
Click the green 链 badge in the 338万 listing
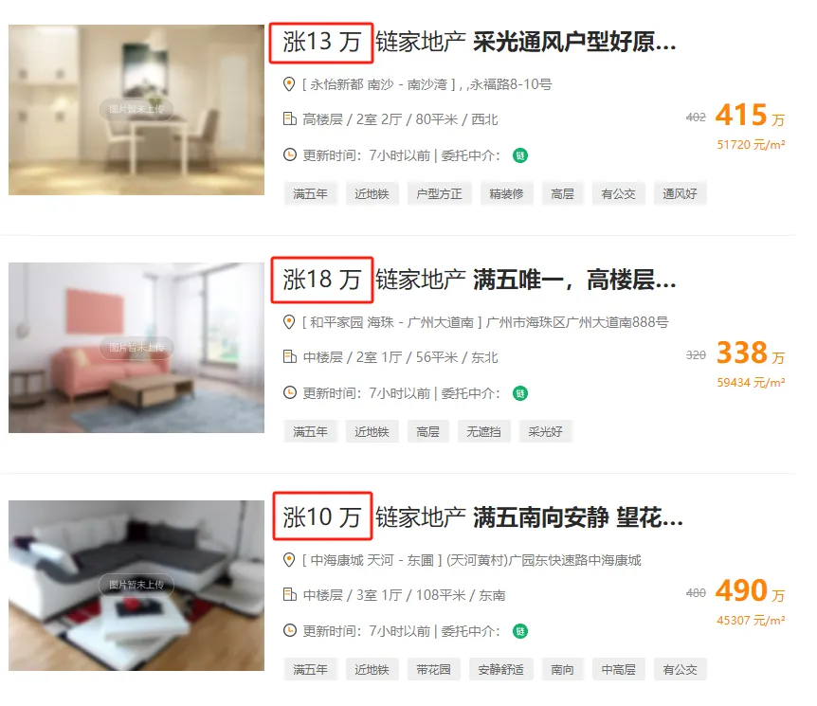click(520, 393)
